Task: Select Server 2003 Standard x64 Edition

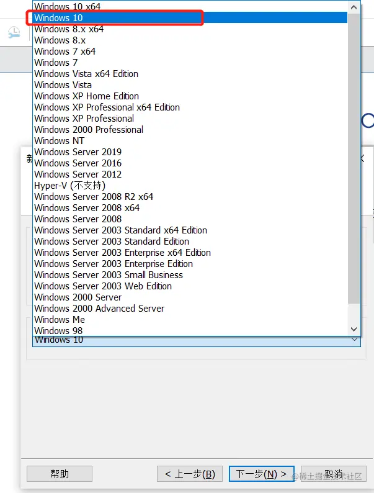Action: point(190,230)
